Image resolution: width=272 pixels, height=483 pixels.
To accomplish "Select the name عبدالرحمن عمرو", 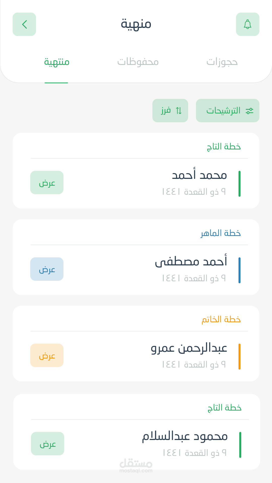I will click(189, 348).
